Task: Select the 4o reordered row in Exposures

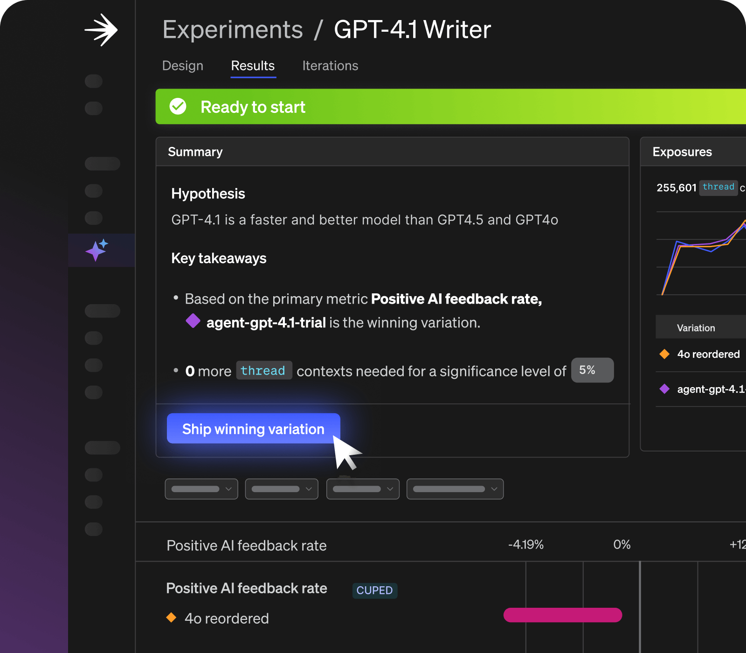Action: 701,354
